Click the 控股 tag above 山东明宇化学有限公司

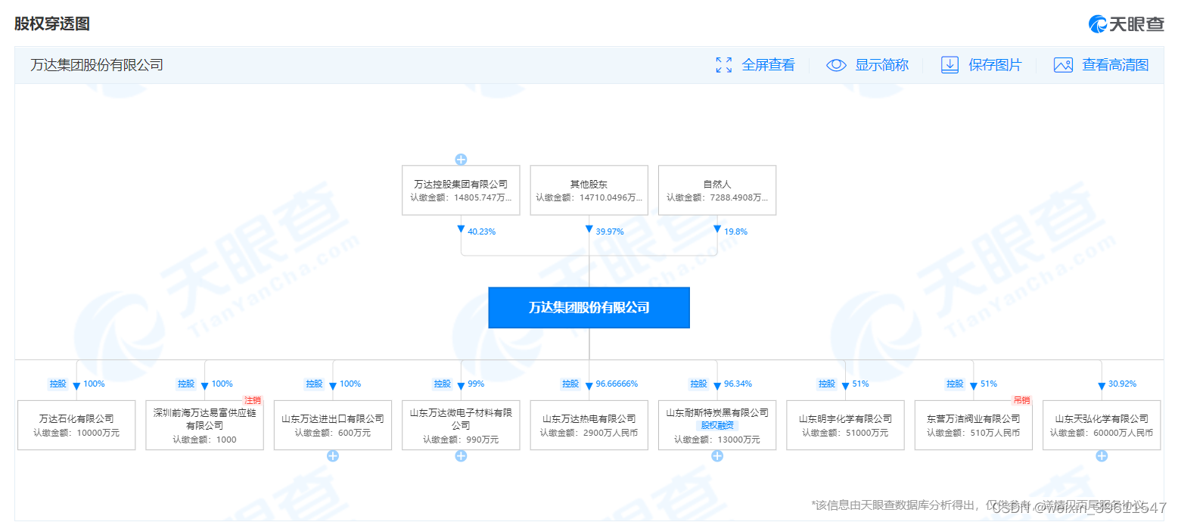click(826, 384)
